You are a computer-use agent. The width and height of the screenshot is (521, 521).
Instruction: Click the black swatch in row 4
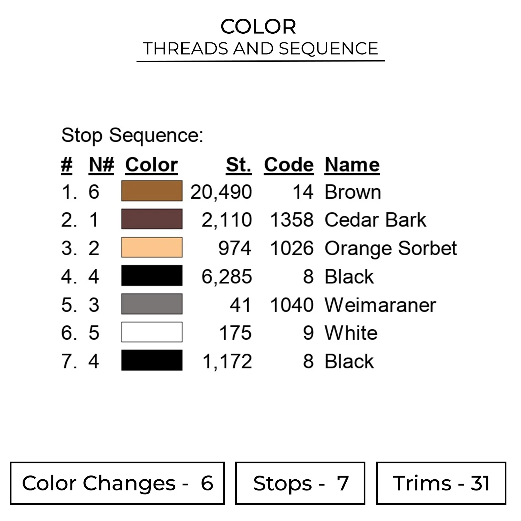click(x=152, y=276)
